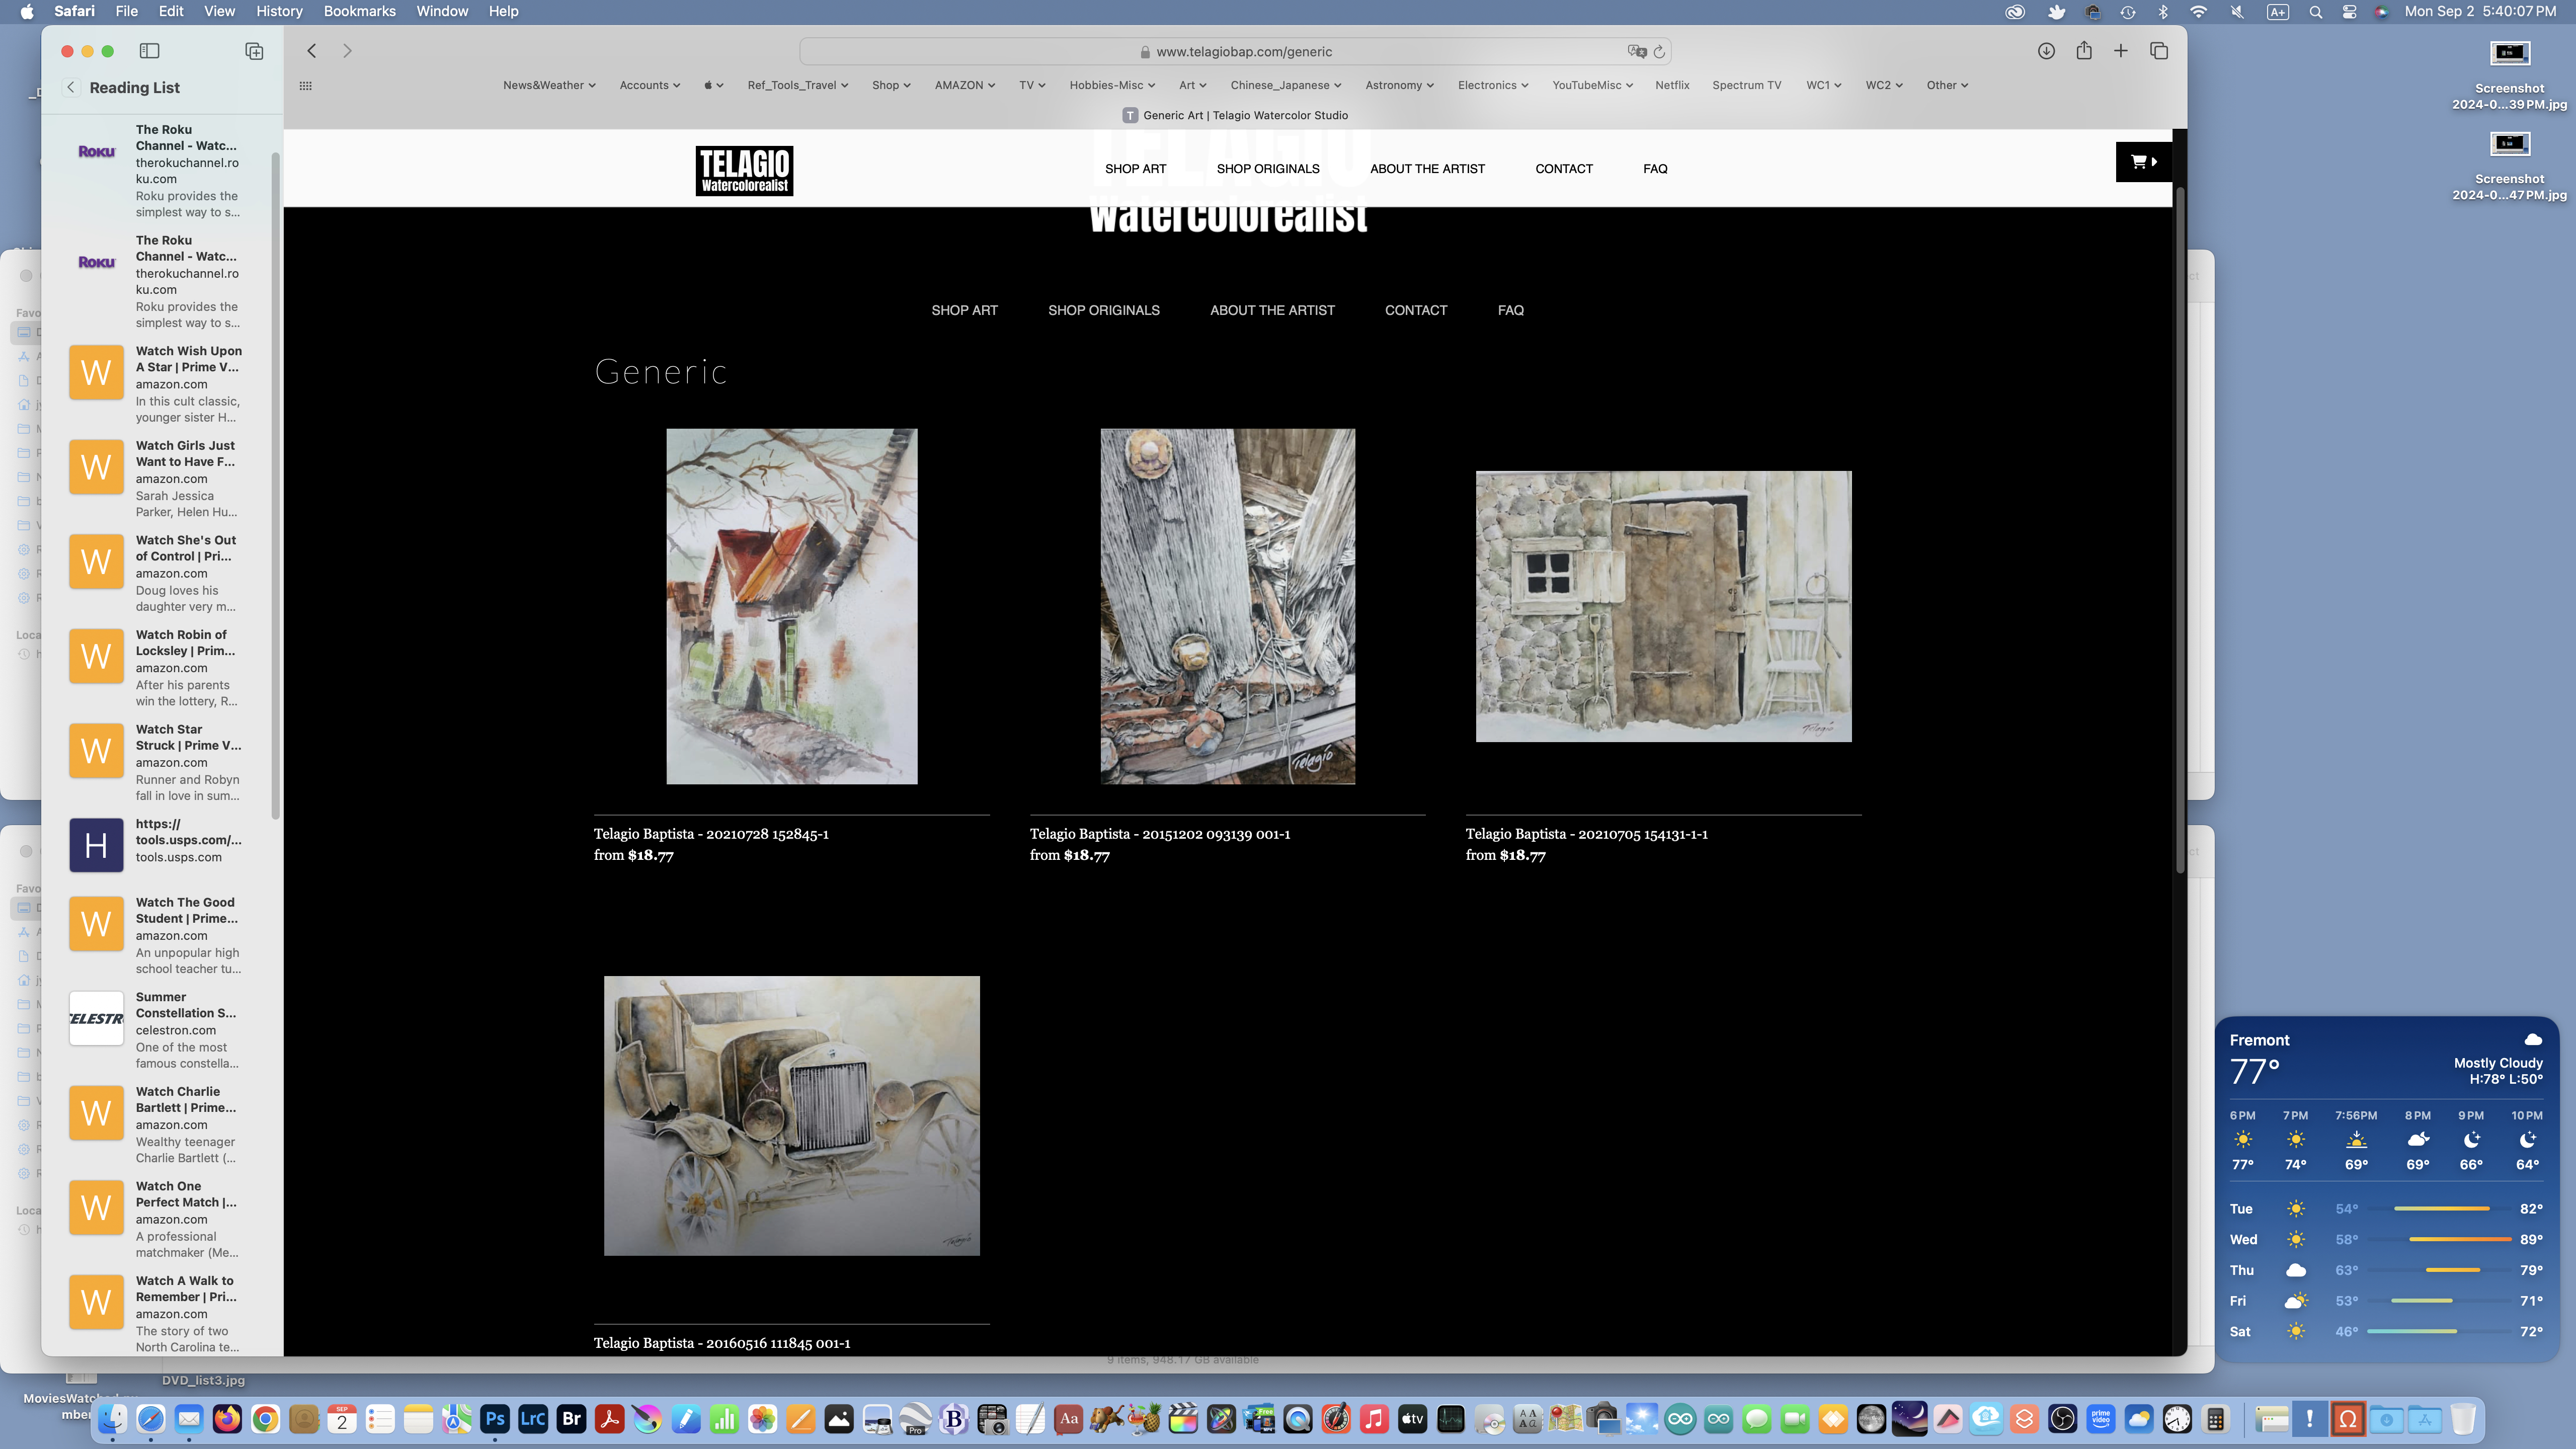Click ABOUT THE ARTIST in black navigation
This screenshot has width=2576, height=1449.
click(1271, 311)
